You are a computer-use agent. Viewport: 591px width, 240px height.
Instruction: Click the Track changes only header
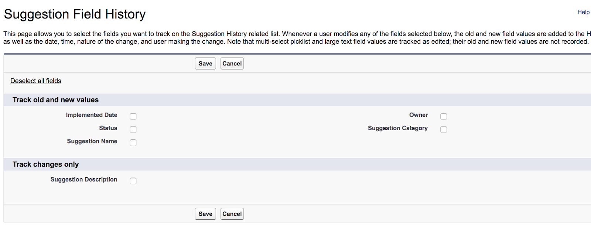click(x=45, y=164)
